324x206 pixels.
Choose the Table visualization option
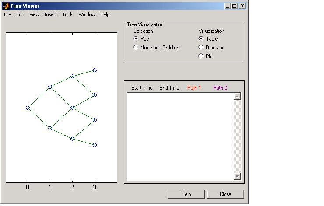201,38
